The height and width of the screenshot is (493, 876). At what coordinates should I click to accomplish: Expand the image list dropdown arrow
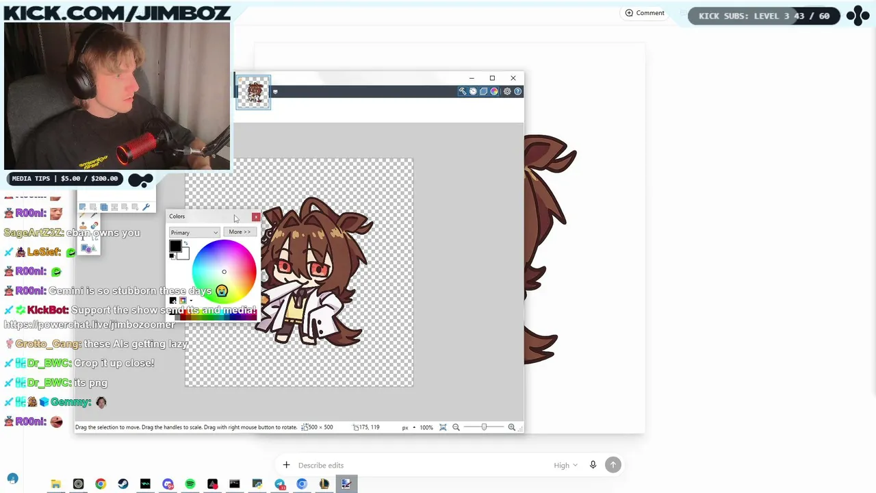pos(275,92)
